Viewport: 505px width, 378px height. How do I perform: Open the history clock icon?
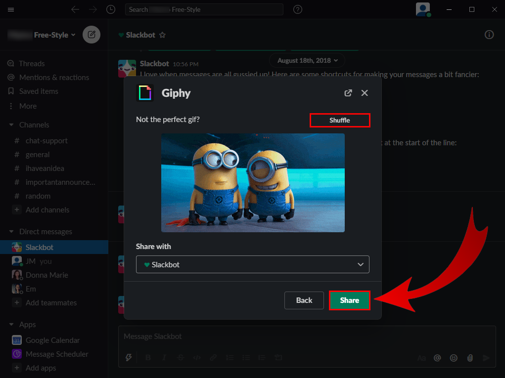click(x=111, y=10)
